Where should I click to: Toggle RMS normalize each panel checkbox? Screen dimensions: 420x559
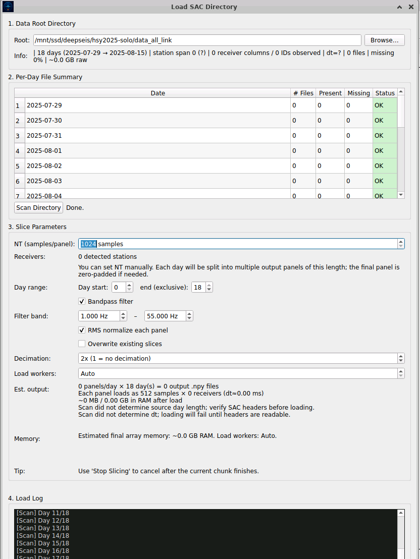click(x=82, y=330)
